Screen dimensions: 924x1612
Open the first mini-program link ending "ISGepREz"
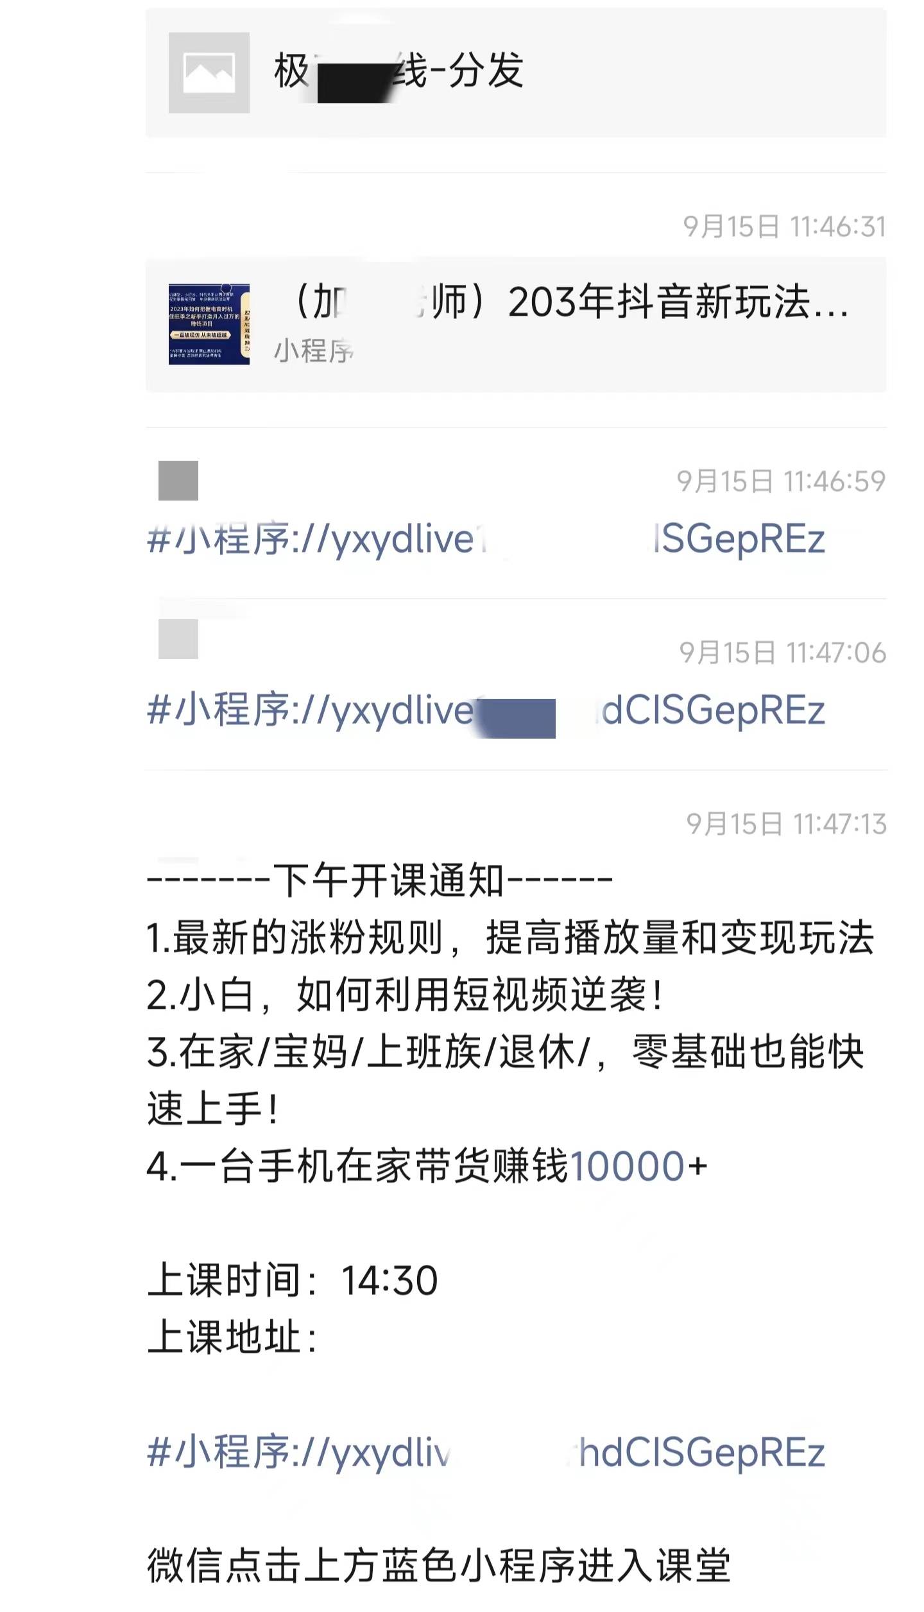(486, 538)
